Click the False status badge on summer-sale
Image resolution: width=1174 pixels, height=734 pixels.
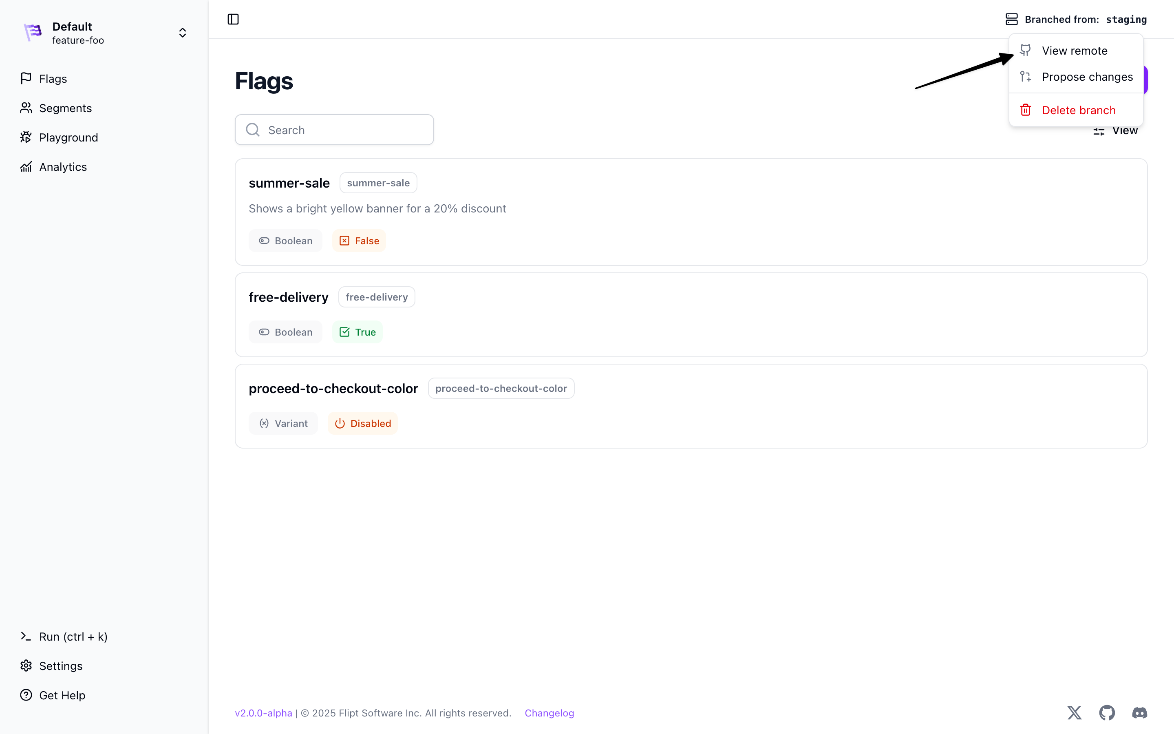[359, 241]
